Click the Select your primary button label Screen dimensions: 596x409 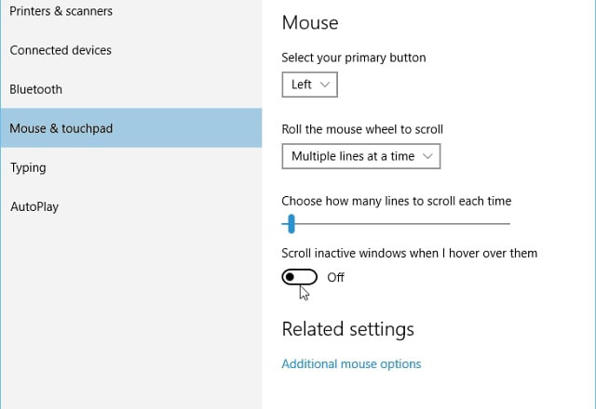pos(354,58)
